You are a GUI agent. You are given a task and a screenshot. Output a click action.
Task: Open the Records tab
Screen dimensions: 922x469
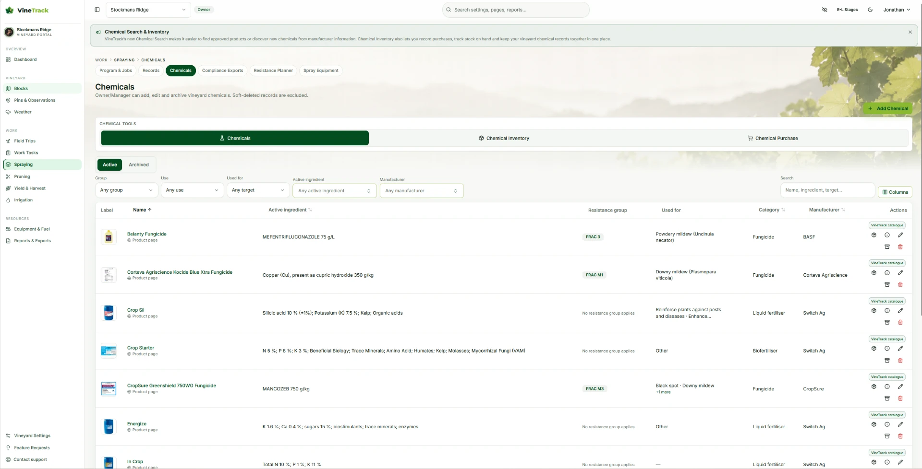click(x=151, y=70)
